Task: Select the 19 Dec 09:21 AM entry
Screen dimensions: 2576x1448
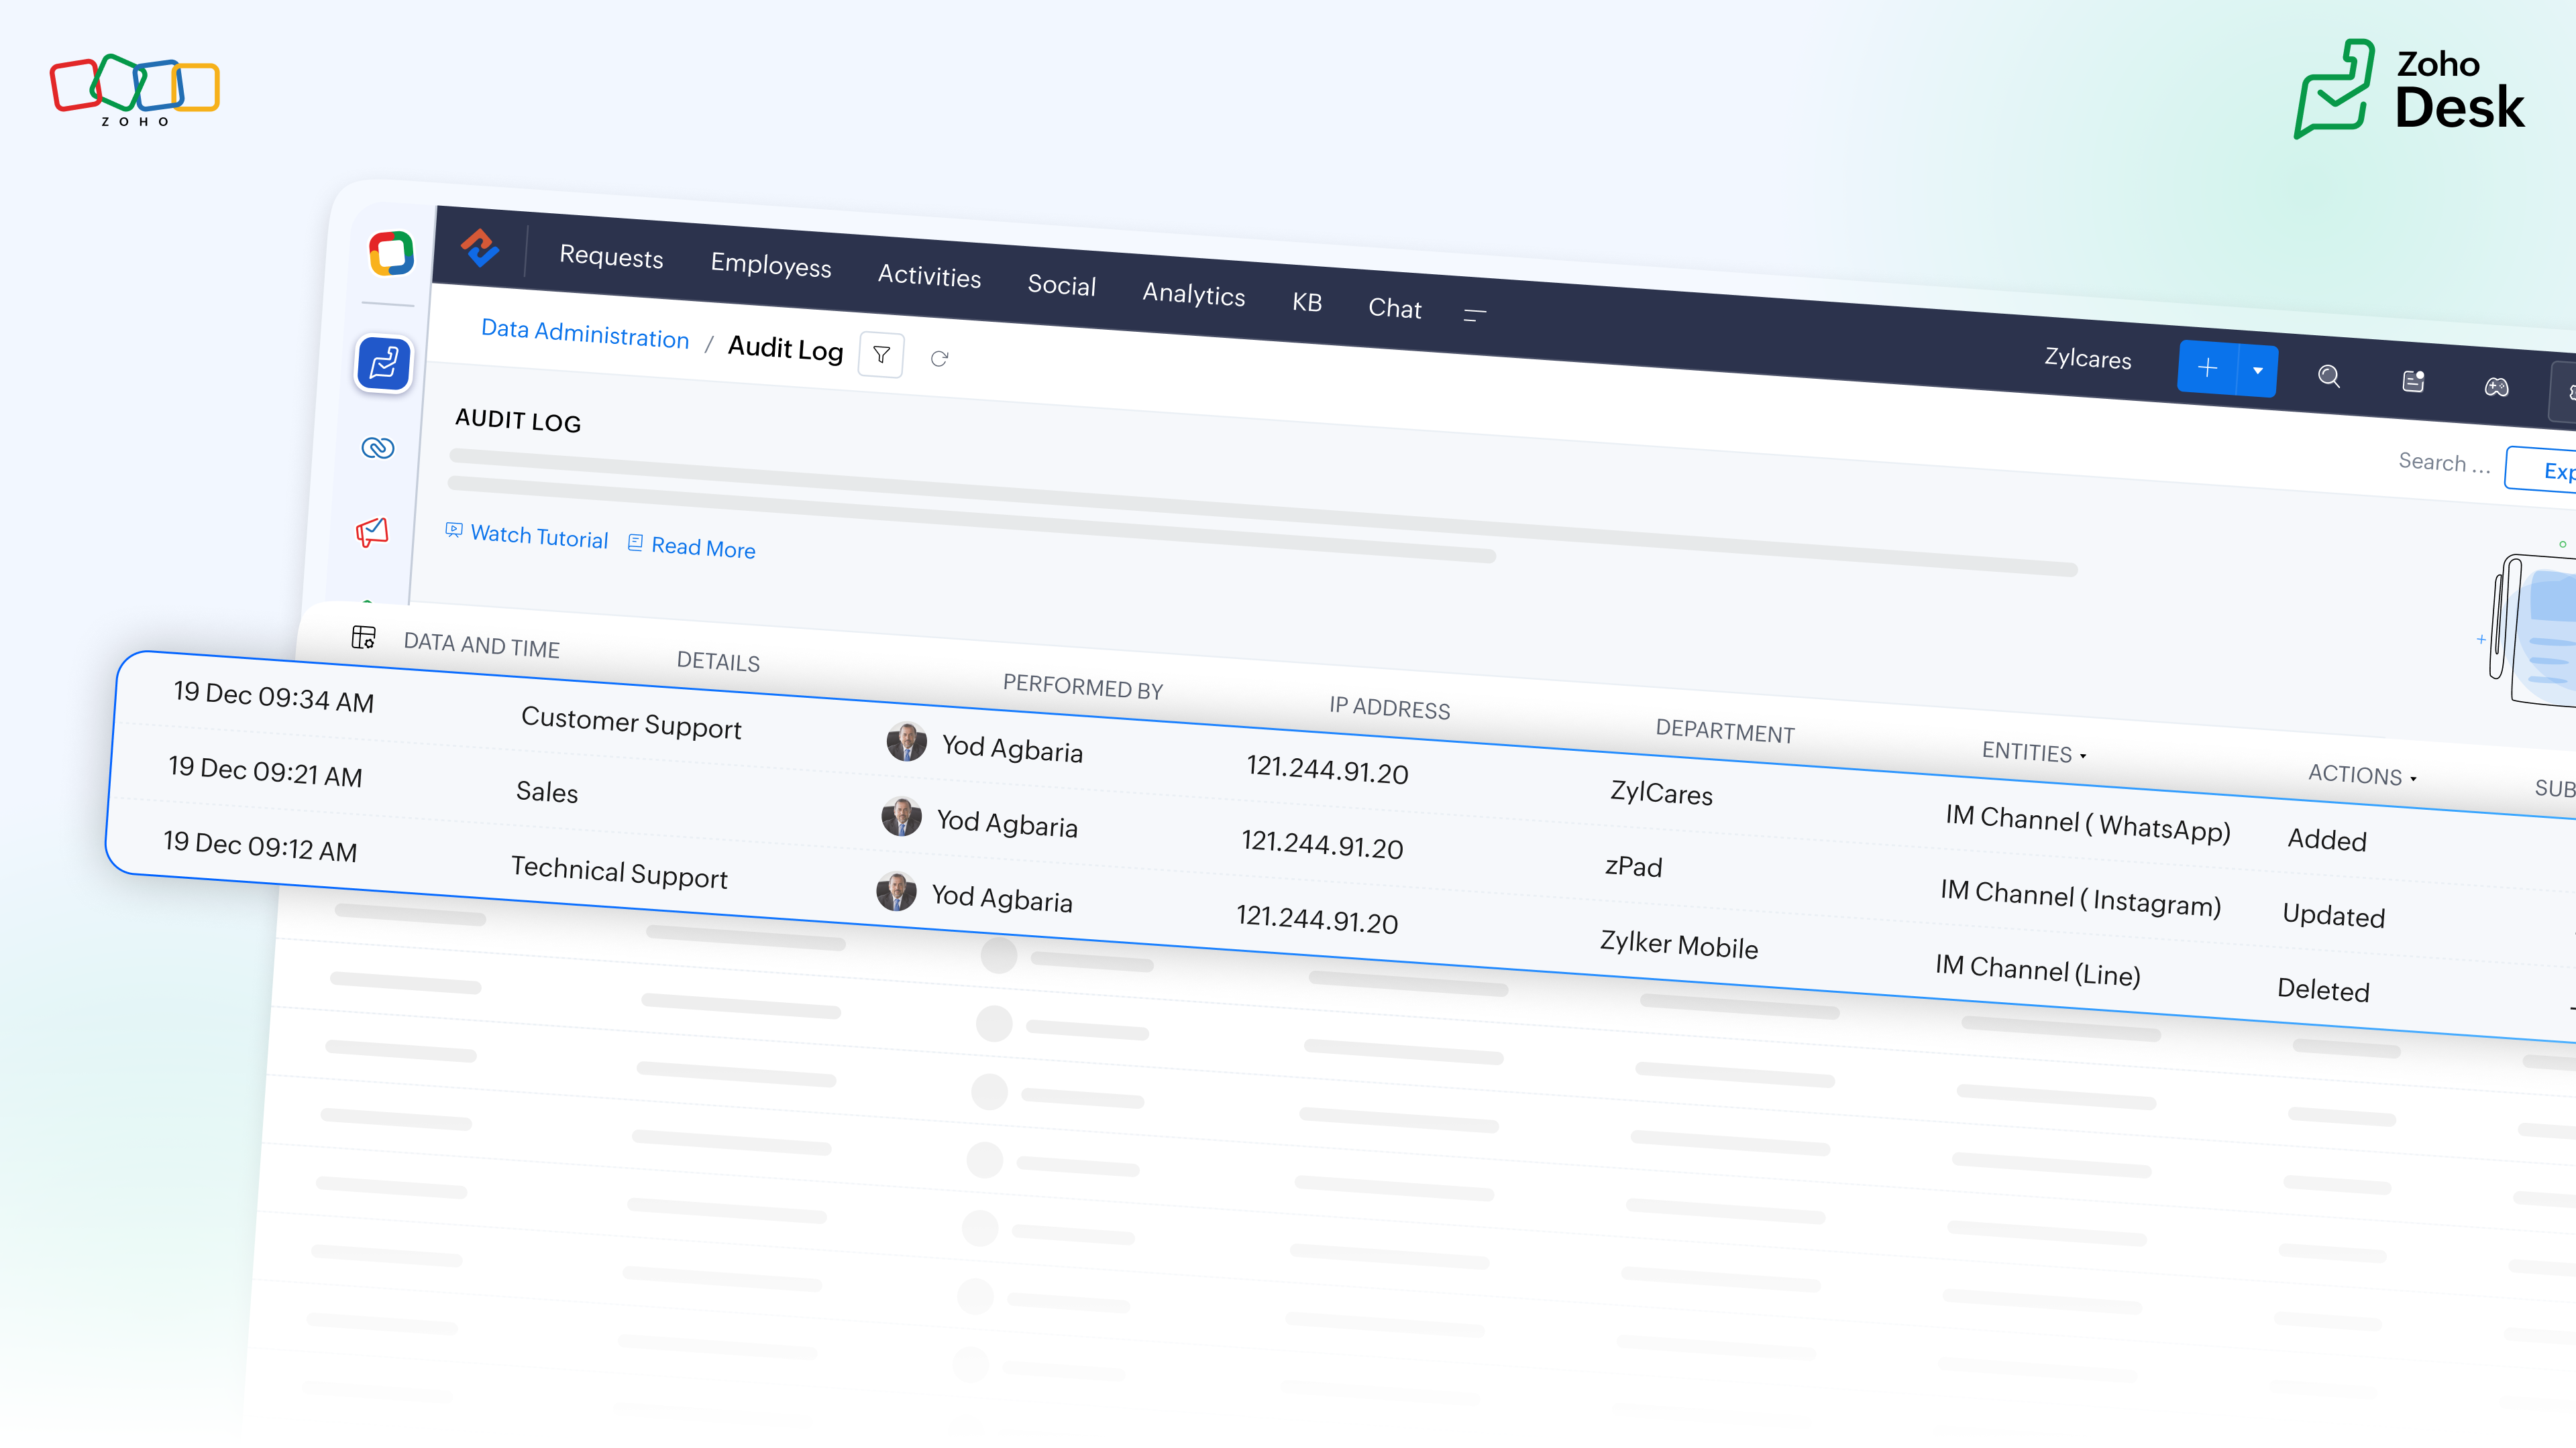Action: (x=265, y=772)
